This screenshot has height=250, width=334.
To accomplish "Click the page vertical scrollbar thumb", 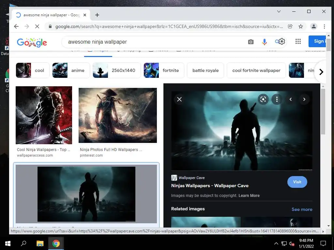I will 328,45.
